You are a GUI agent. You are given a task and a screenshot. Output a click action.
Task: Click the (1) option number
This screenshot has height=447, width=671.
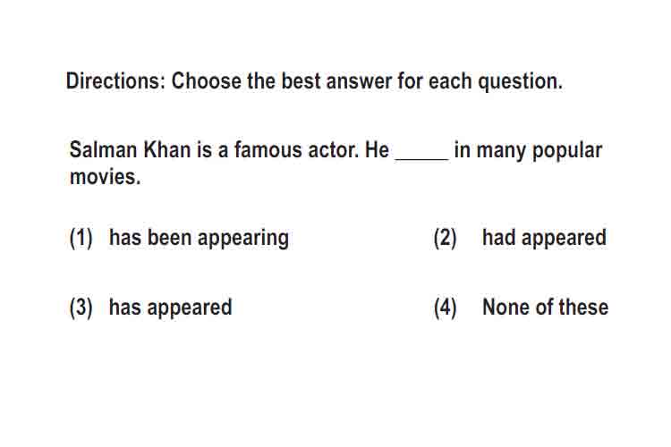tap(81, 239)
